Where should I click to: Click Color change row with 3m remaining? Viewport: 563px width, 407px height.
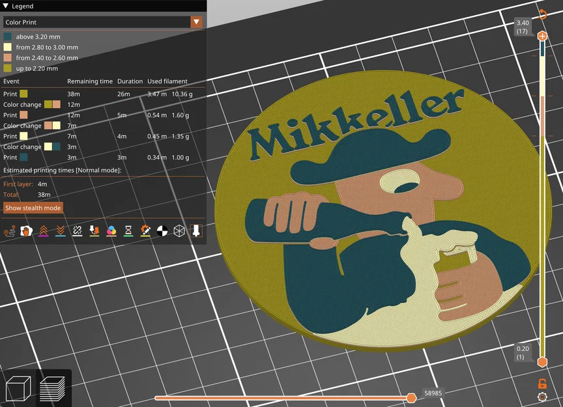[x=103, y=147]
